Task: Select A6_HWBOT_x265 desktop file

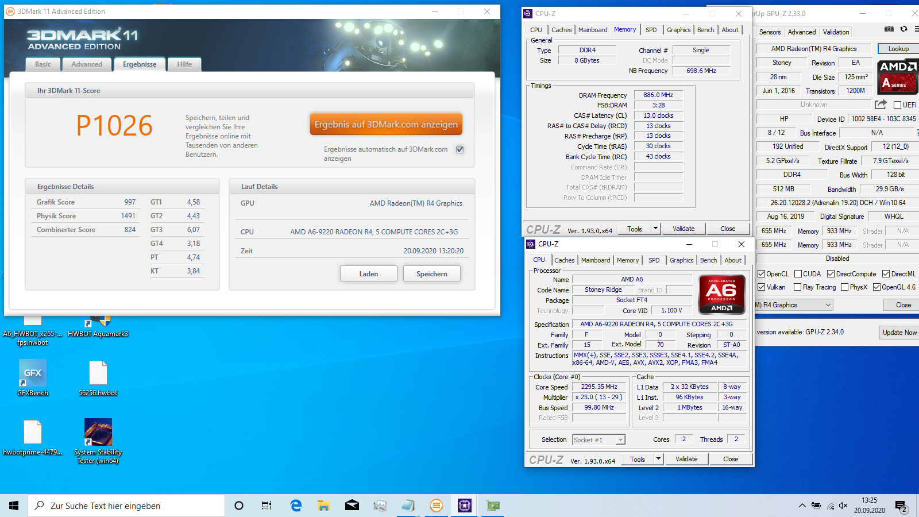Action: click(33, 332)
